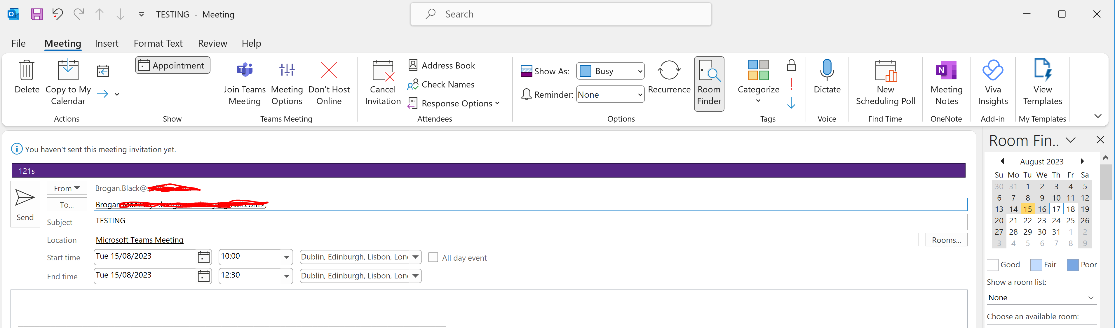Viewport: 1115px width, 328px height.
Task: Switch to the Insert ribbon tab
Action: [x=107, y=43]
